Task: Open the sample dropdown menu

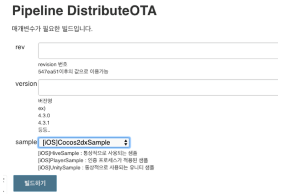Action: tap(84, 142)
